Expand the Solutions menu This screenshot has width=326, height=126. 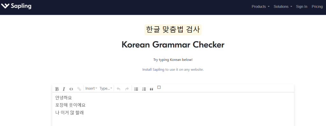pos(283,7)
